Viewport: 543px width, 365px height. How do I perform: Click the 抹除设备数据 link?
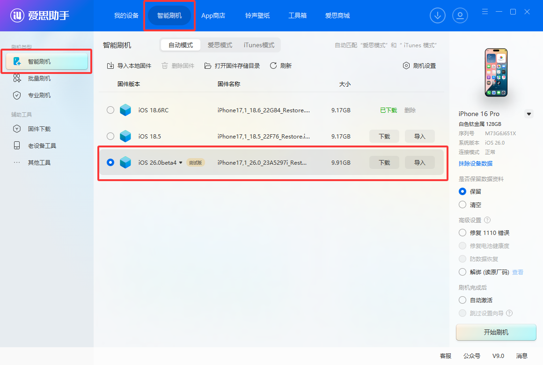click(475, 163)
